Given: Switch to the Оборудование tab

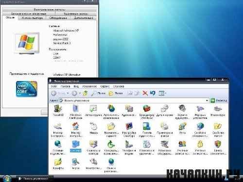Looking at the screenshot, I should point(58,18).
